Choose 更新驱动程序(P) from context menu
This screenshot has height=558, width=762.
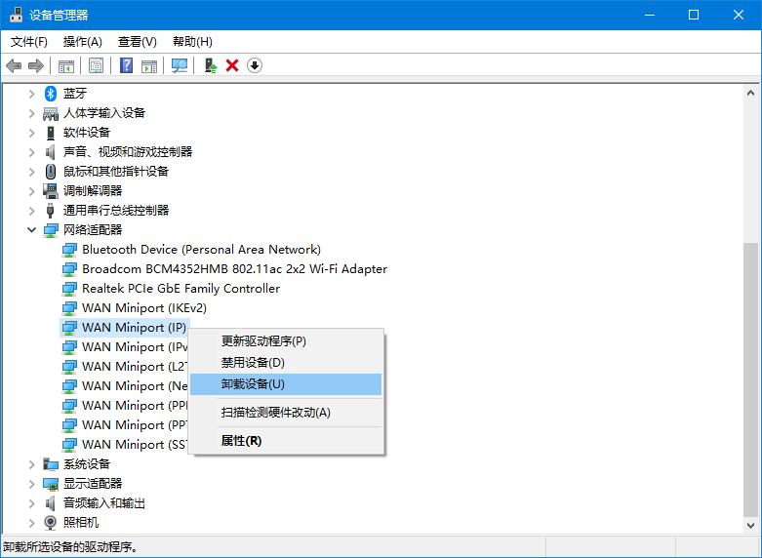click(286, 341)
